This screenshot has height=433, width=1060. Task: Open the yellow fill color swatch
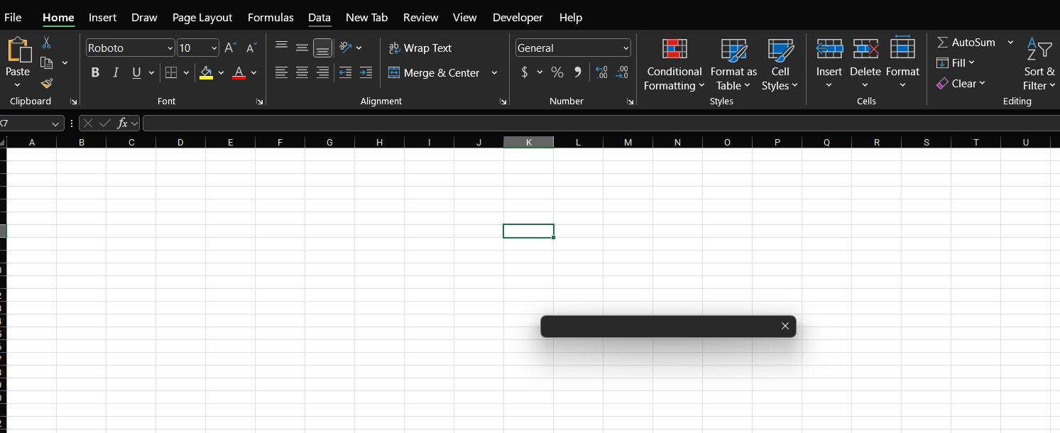[x=207, y=72]
